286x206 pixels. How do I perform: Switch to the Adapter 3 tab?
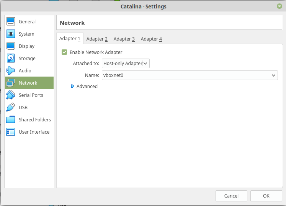(x=124, y=39)
